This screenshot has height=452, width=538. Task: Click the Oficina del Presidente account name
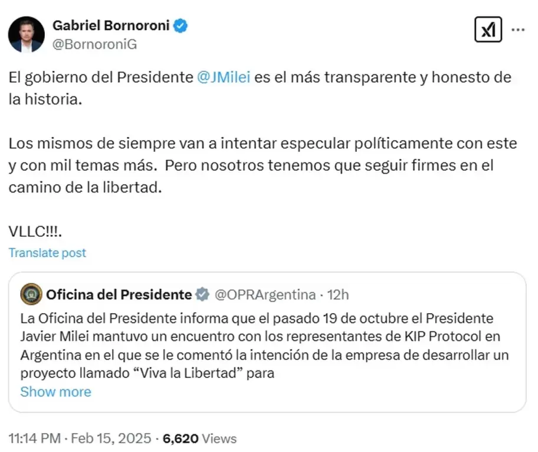pyautogui.click(x=119, y=295)
